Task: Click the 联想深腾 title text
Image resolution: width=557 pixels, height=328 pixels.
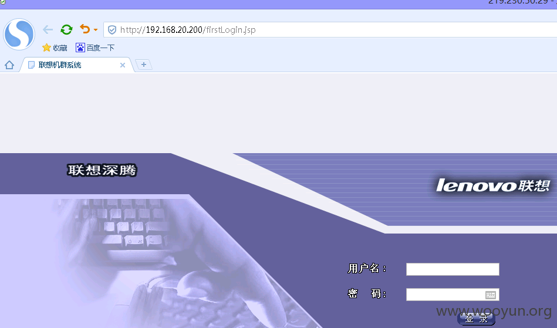Action: click(102, 170)
